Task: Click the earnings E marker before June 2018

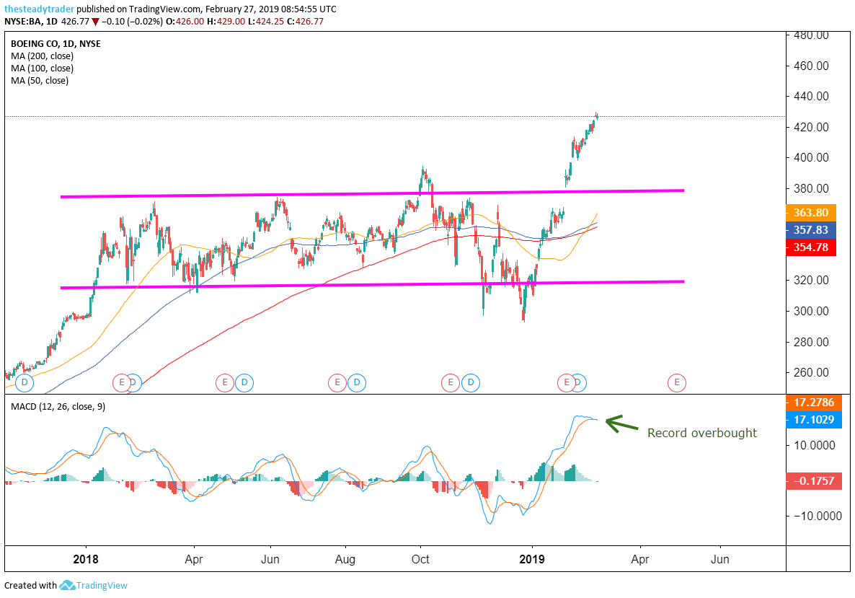Action: pos(224,382)
